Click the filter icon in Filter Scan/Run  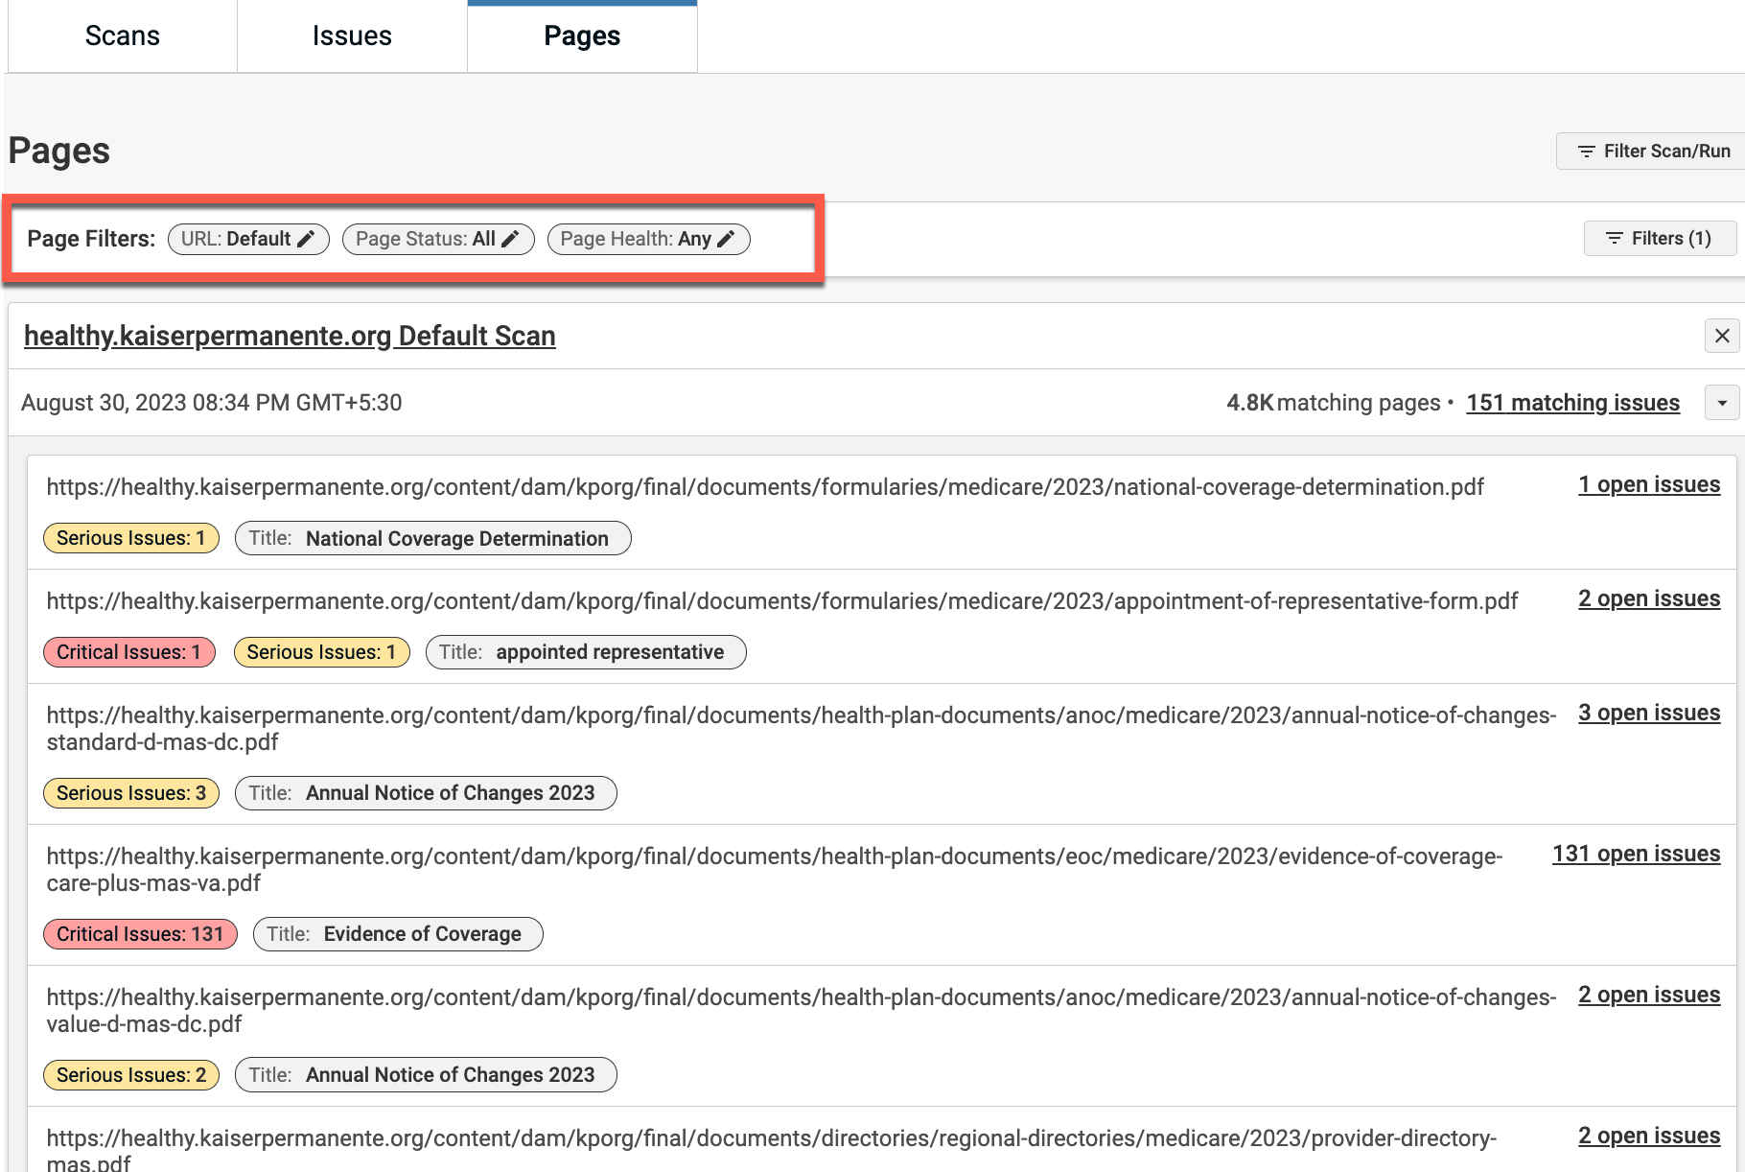(x=1586, y=152)
